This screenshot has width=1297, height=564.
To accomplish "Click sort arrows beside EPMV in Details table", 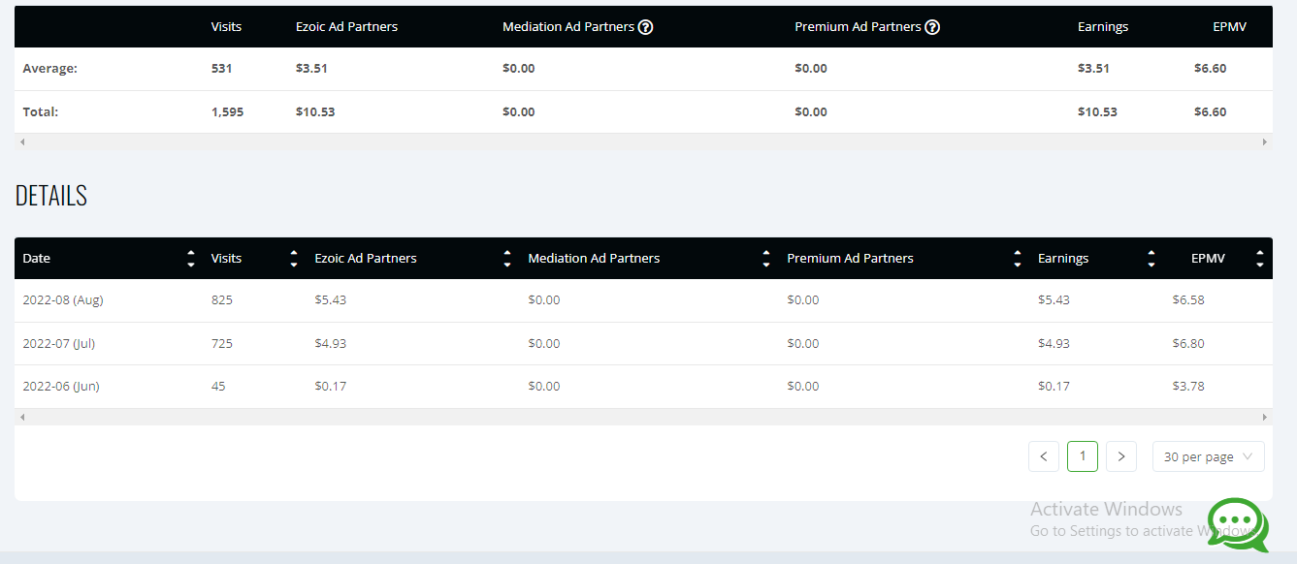I will [1260, 259].
